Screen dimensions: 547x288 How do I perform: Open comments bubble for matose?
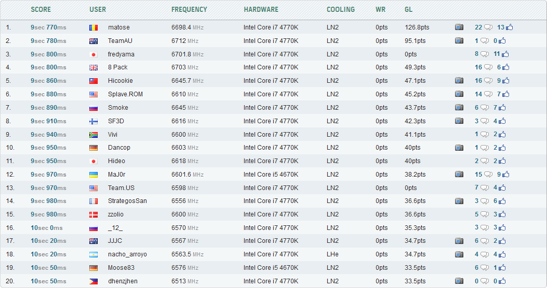click(488, 27)
